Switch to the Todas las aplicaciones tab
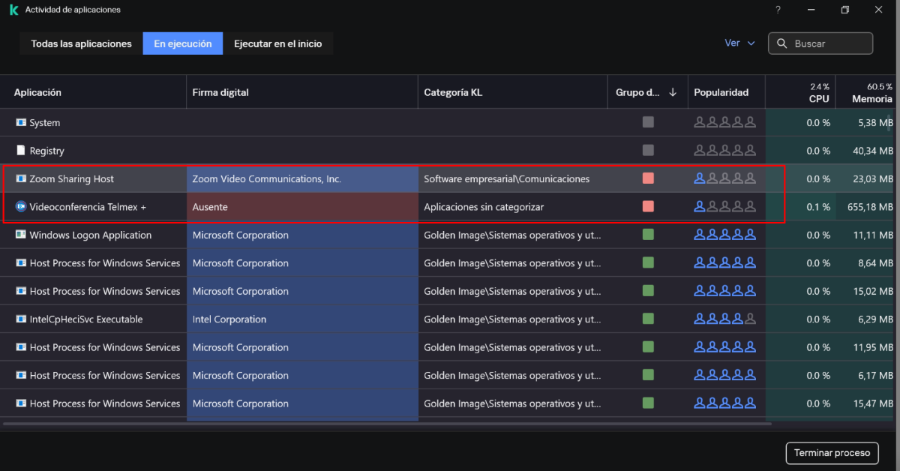 [81, 43]
